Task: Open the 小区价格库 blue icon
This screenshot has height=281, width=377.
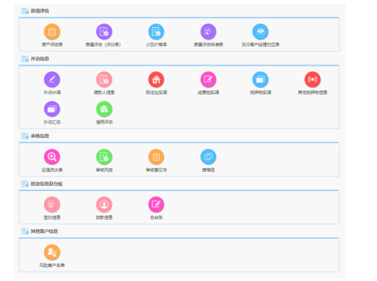Action: 157,31
